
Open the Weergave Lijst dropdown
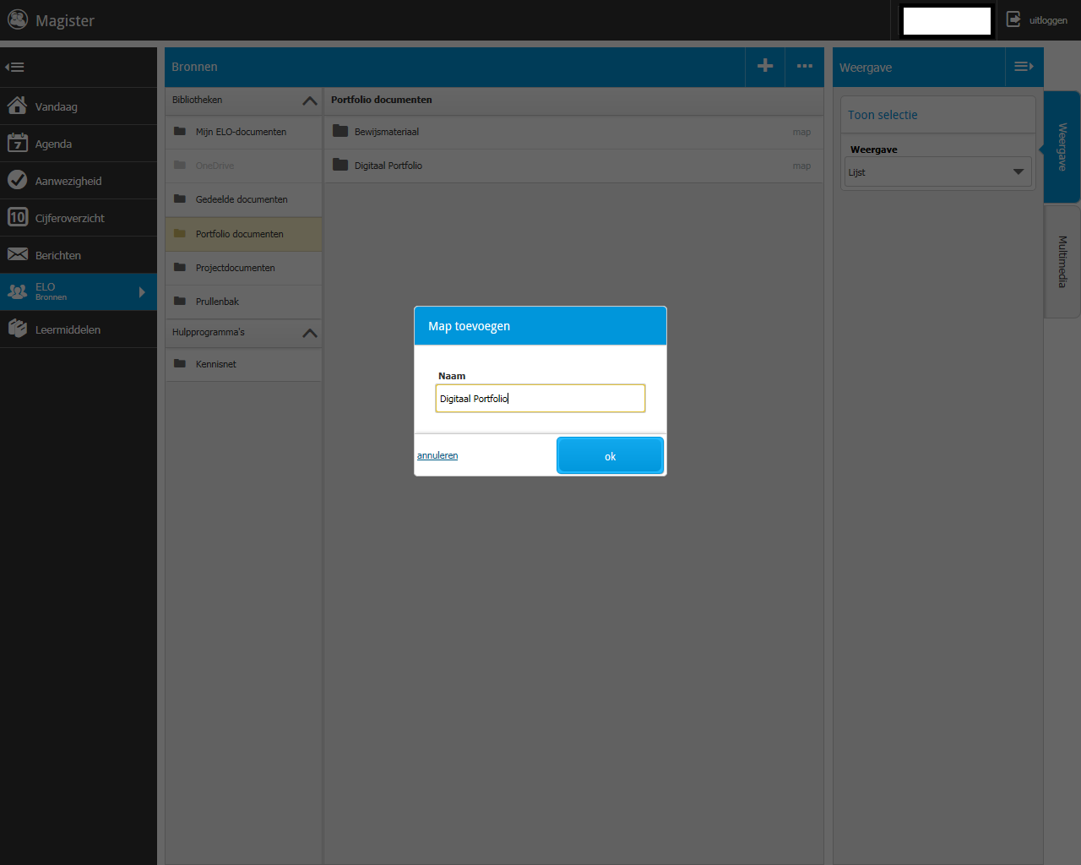point(937,172)
